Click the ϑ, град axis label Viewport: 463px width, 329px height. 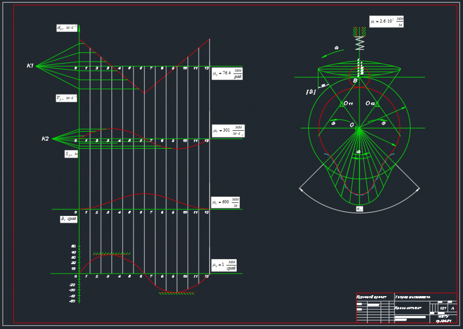[x=69, y=219]
